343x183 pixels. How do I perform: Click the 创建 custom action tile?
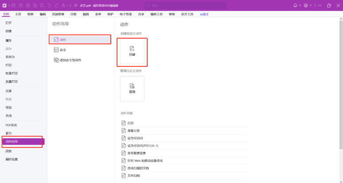pos(132,51)
